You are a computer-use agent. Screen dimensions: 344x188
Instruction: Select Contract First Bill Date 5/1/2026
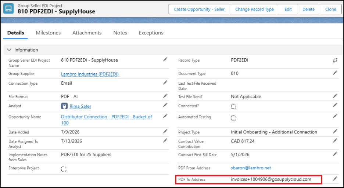[240, 155]
